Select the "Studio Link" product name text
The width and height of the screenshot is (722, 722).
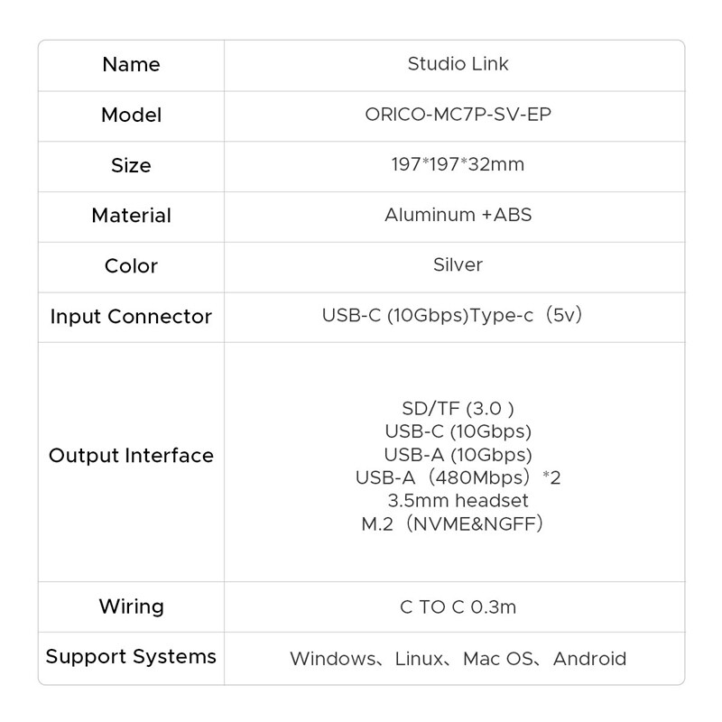coord(458,64)
